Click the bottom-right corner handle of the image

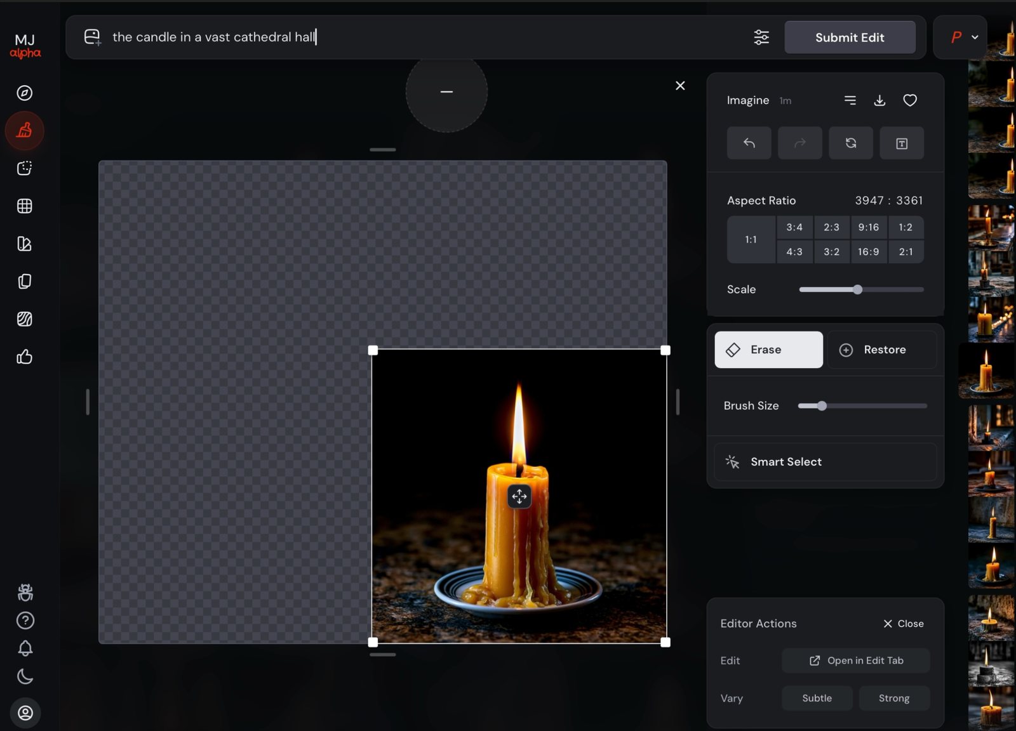[x=665, y=642]
